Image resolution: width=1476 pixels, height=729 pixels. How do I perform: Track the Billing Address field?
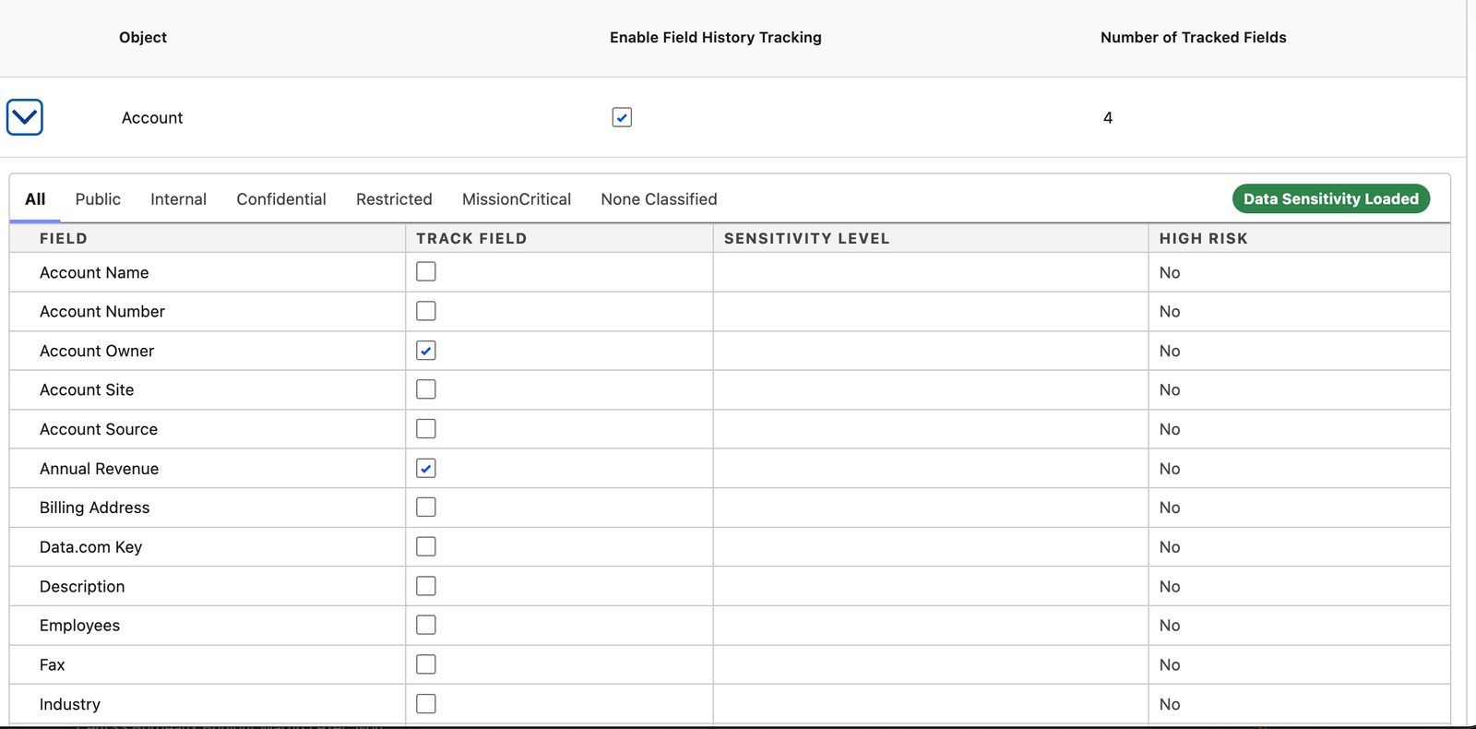(x=426, y=508)
